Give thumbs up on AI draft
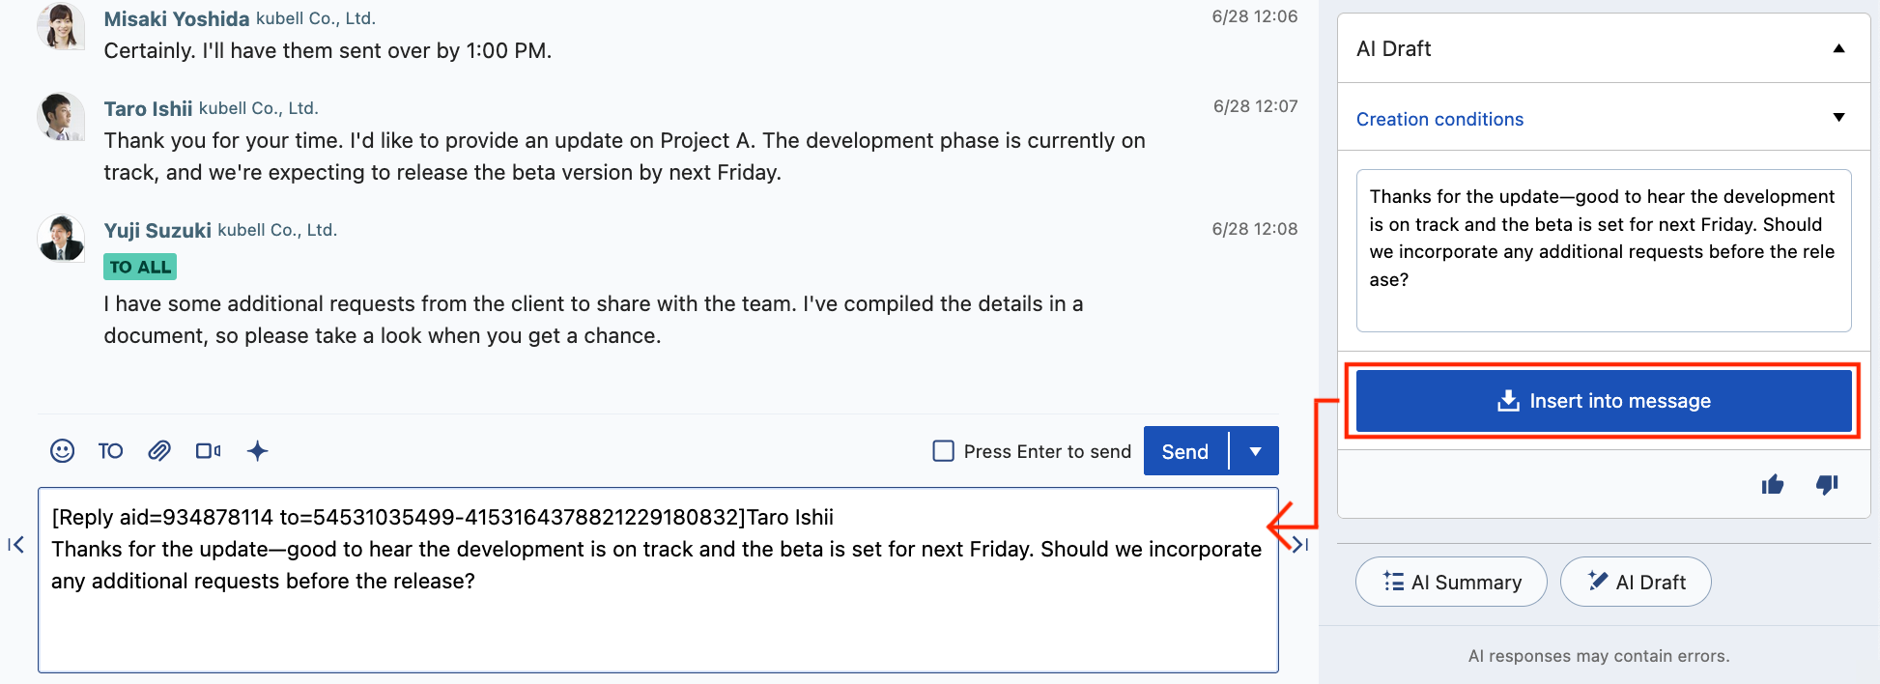The image size is (1880, 684). tap(1773, 485)
